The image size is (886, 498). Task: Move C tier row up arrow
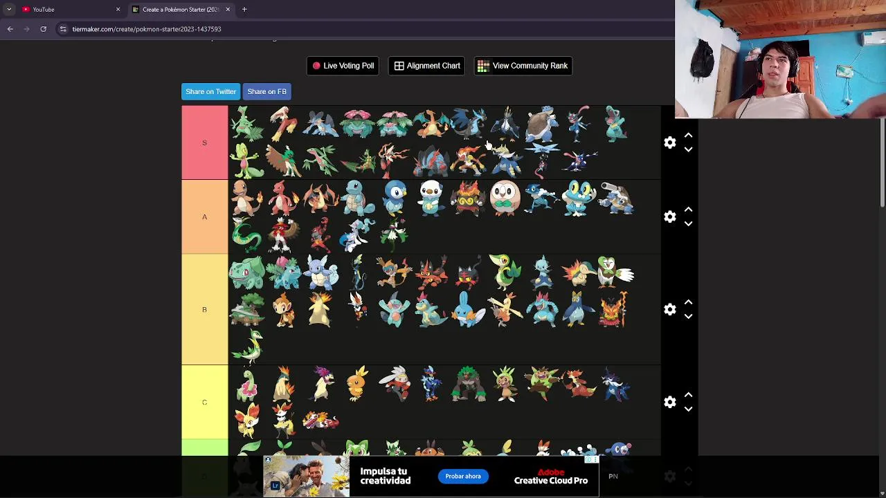(688, 395)
